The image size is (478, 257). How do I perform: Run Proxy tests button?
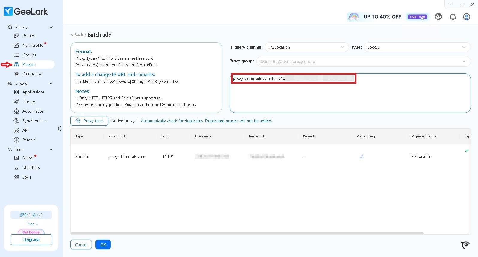tap(89, 121)
